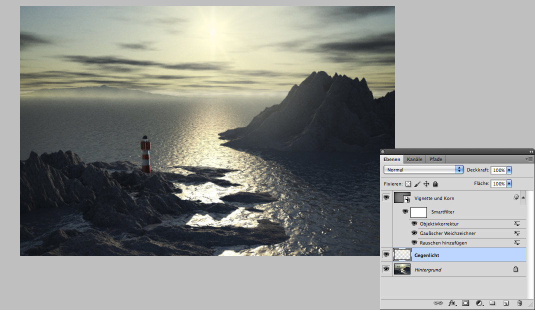Switch to the Kanäle tab

click(x=414, y=159)
